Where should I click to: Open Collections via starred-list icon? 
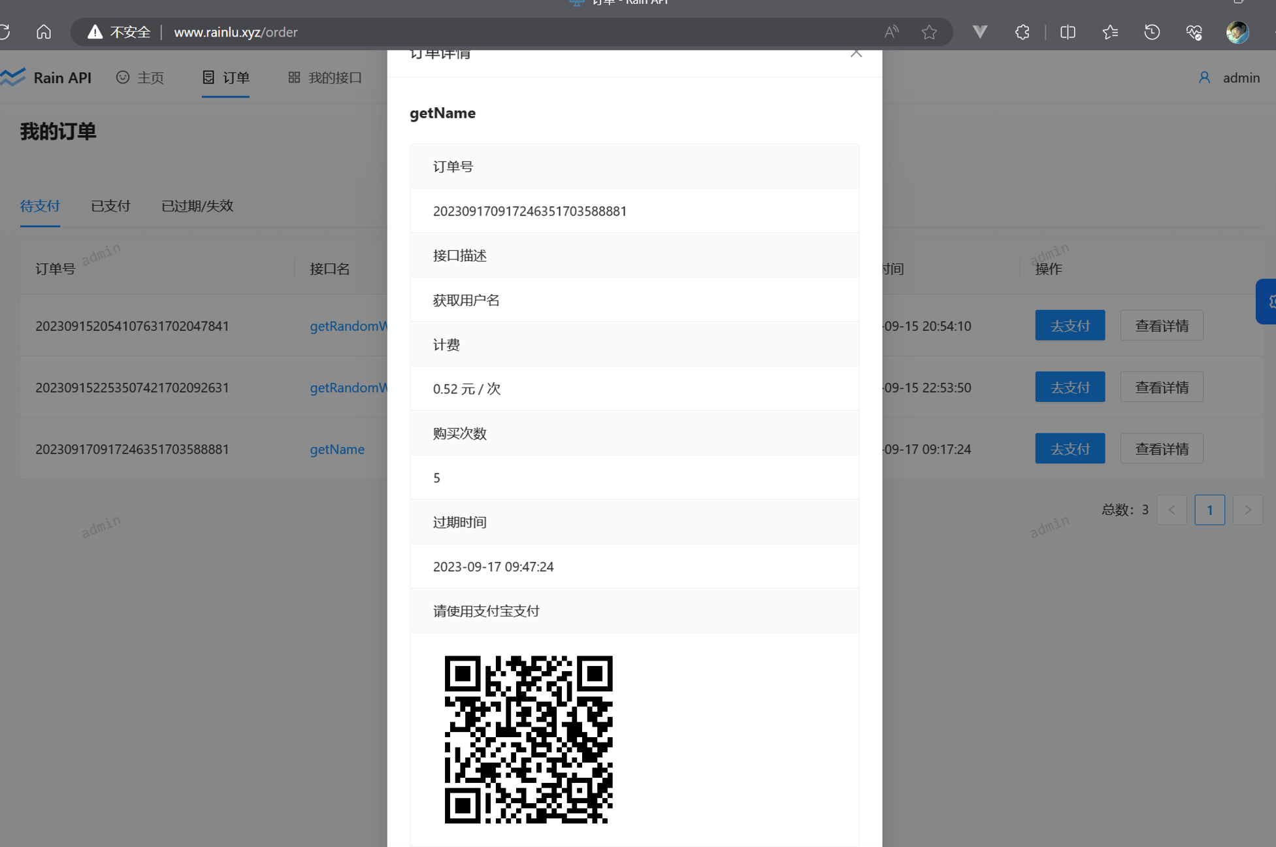coord(1109,31)
